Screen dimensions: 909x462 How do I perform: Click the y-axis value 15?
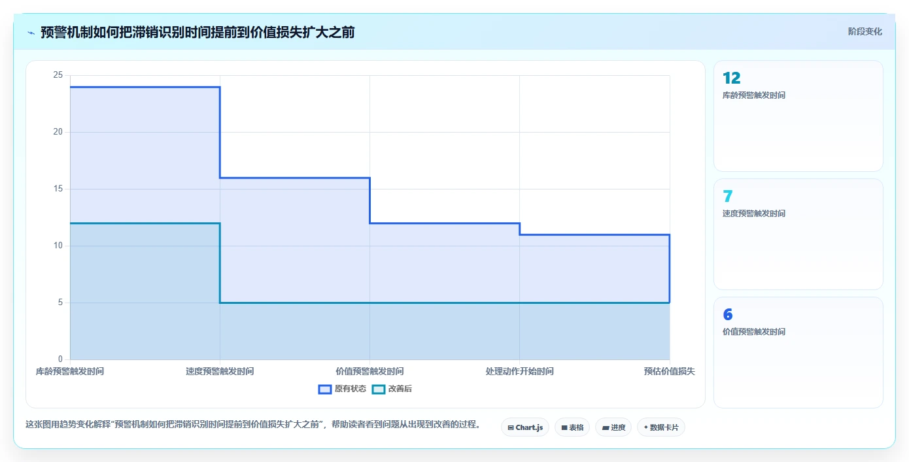point(58,189)
